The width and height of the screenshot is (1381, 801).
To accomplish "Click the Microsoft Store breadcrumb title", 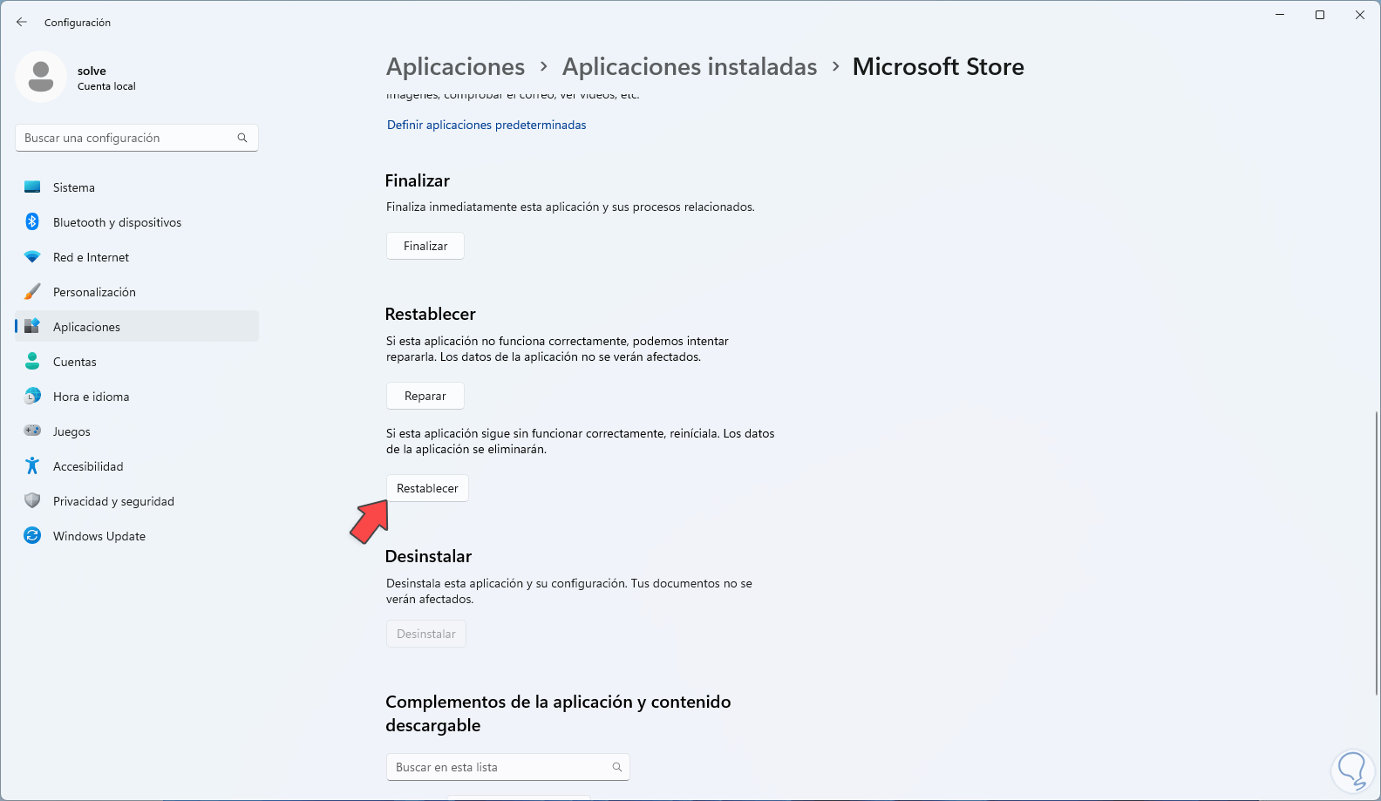I will (938, 66).
